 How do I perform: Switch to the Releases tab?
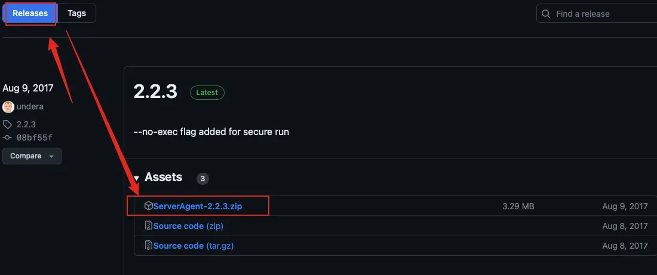click(30, 13)
